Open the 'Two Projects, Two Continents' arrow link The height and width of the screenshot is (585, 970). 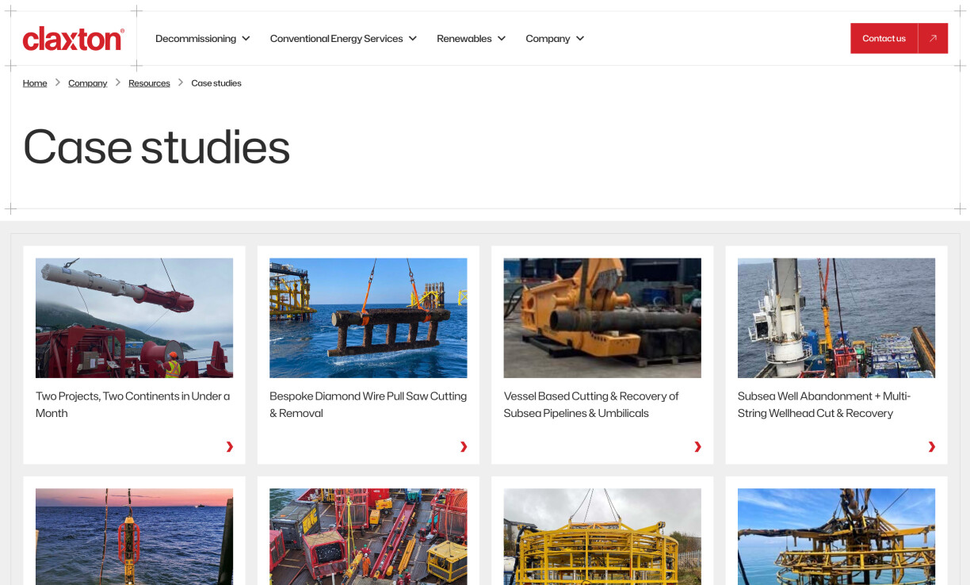tap(230, 446)
